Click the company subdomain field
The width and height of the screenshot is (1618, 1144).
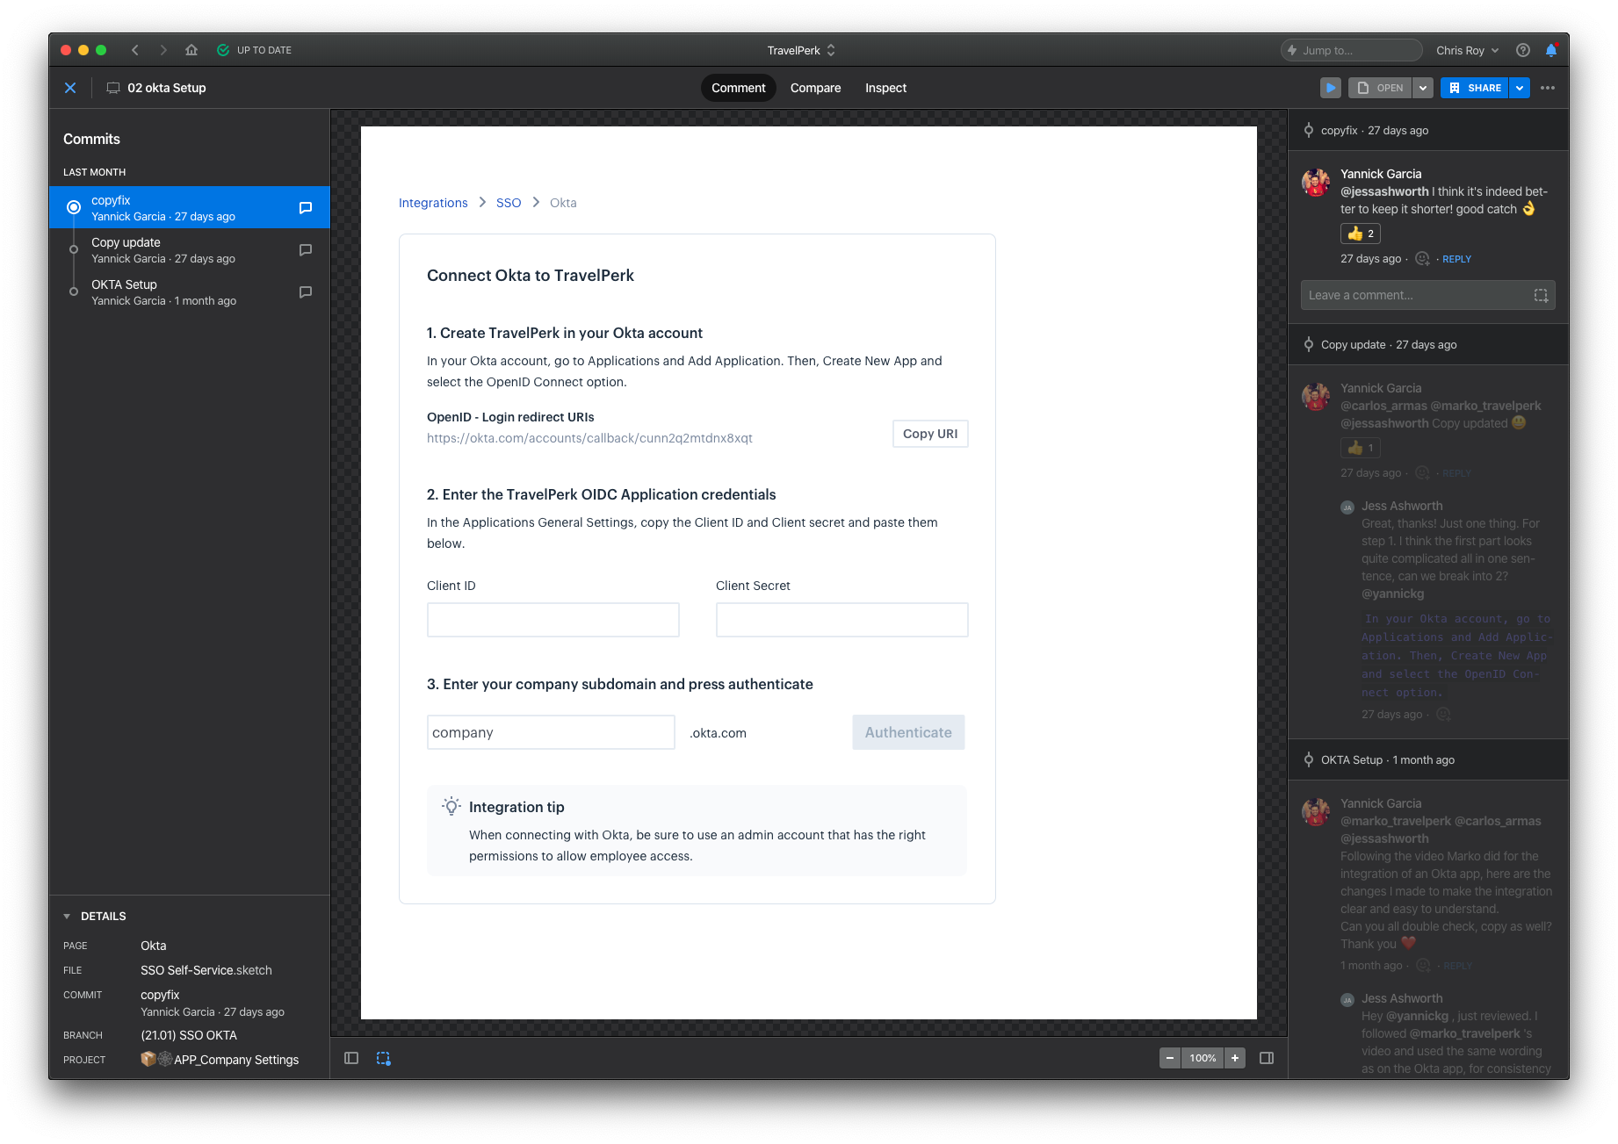[x=551, y=732]
